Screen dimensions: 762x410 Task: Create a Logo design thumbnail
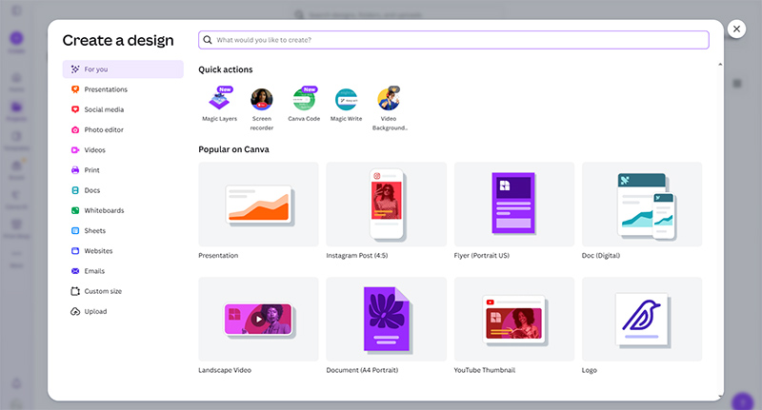(x=642, y=319)
